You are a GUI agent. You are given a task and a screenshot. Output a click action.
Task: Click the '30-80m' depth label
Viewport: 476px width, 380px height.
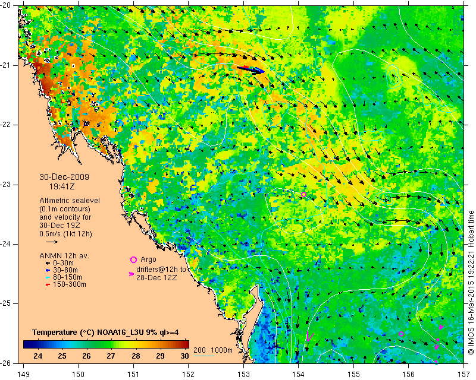tap(65, 270)
